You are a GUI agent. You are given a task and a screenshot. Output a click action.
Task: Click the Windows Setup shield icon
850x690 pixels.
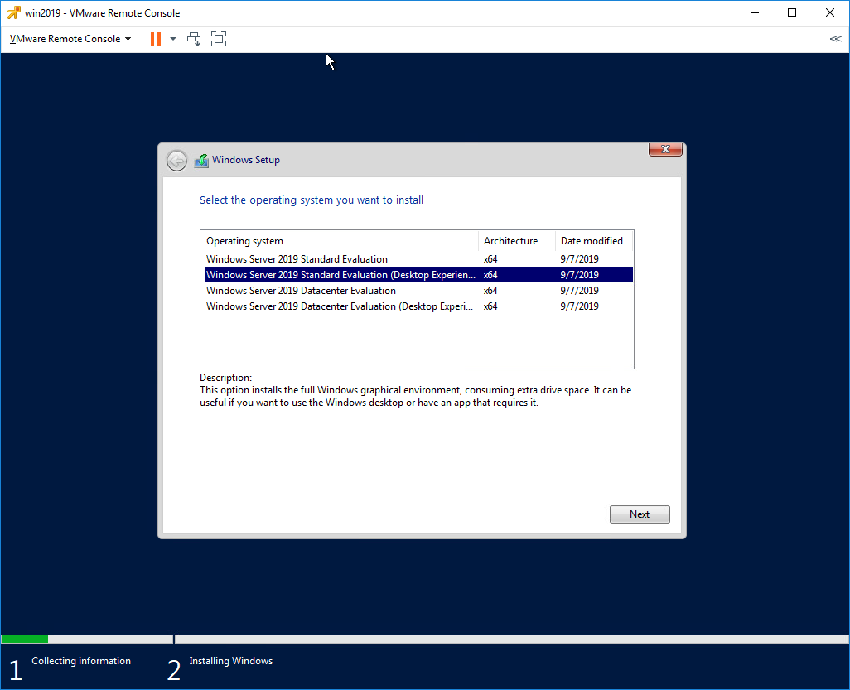201,160
